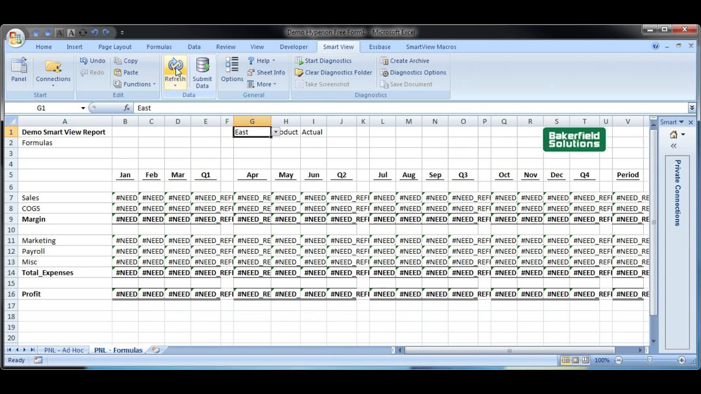
Task: Switch to Normal view in status bar
Action: tap(565, 360)
